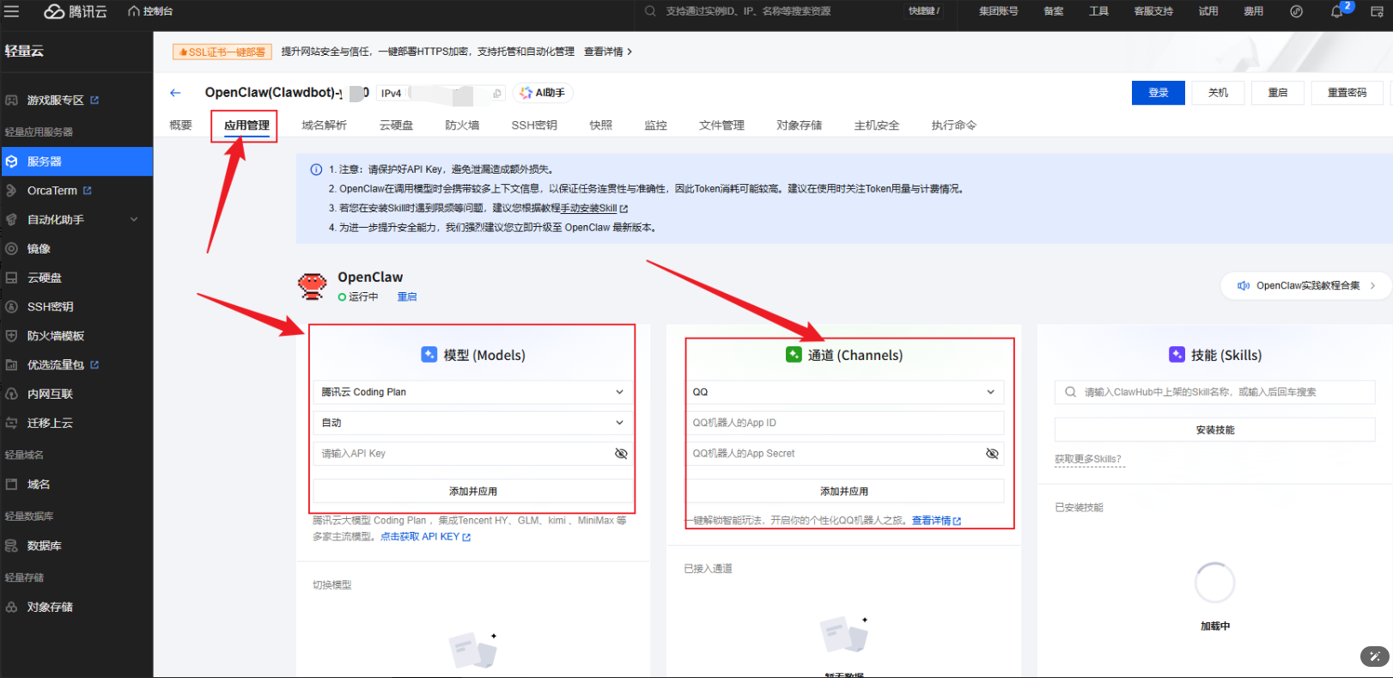This screenshot has height=678, width=1393.
Task: Open the 费用 top menu
Action: coord(1254,11)
